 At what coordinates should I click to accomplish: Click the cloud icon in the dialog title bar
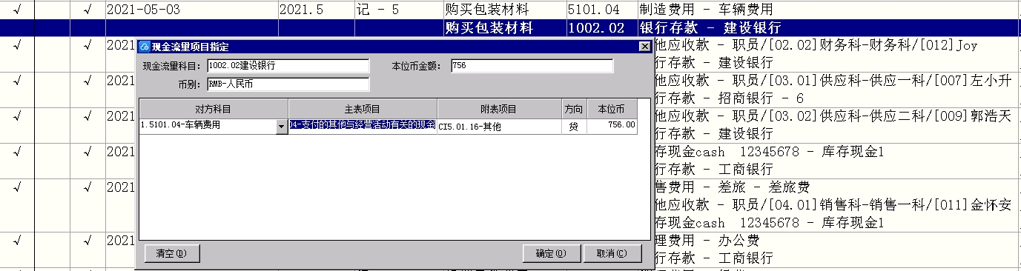click(x=145, y=46)
